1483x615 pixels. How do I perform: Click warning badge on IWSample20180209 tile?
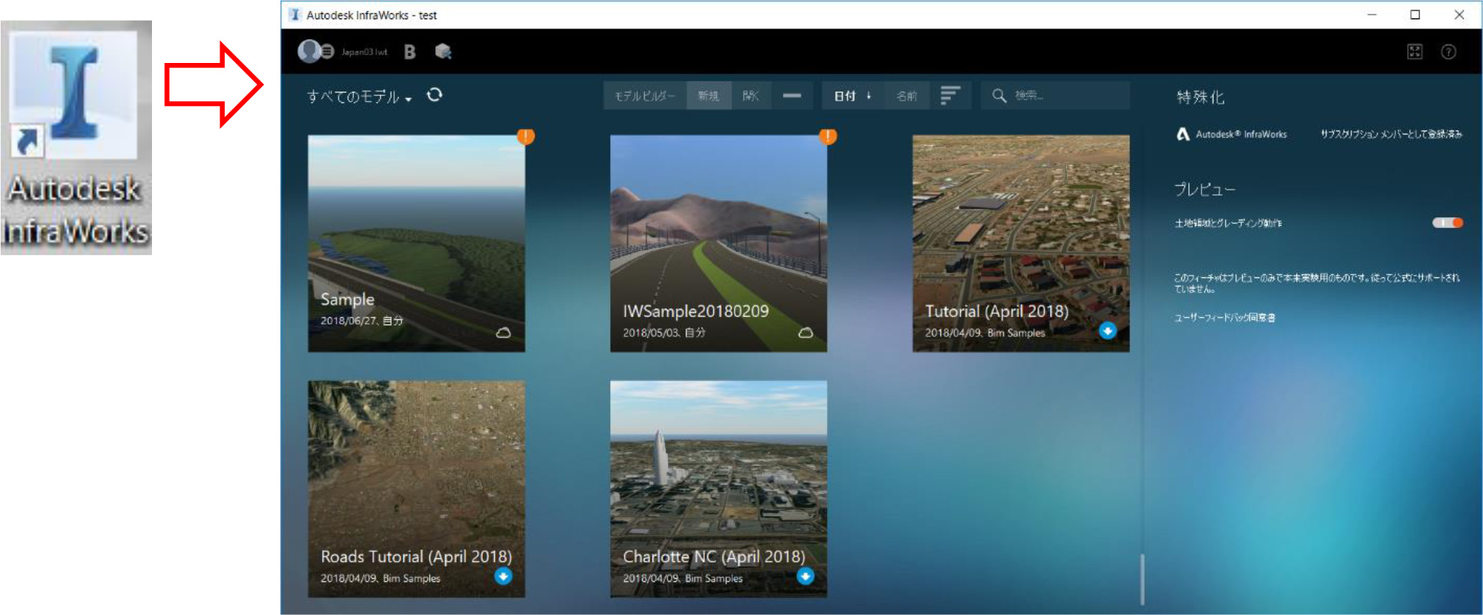(x=827, y=137)
